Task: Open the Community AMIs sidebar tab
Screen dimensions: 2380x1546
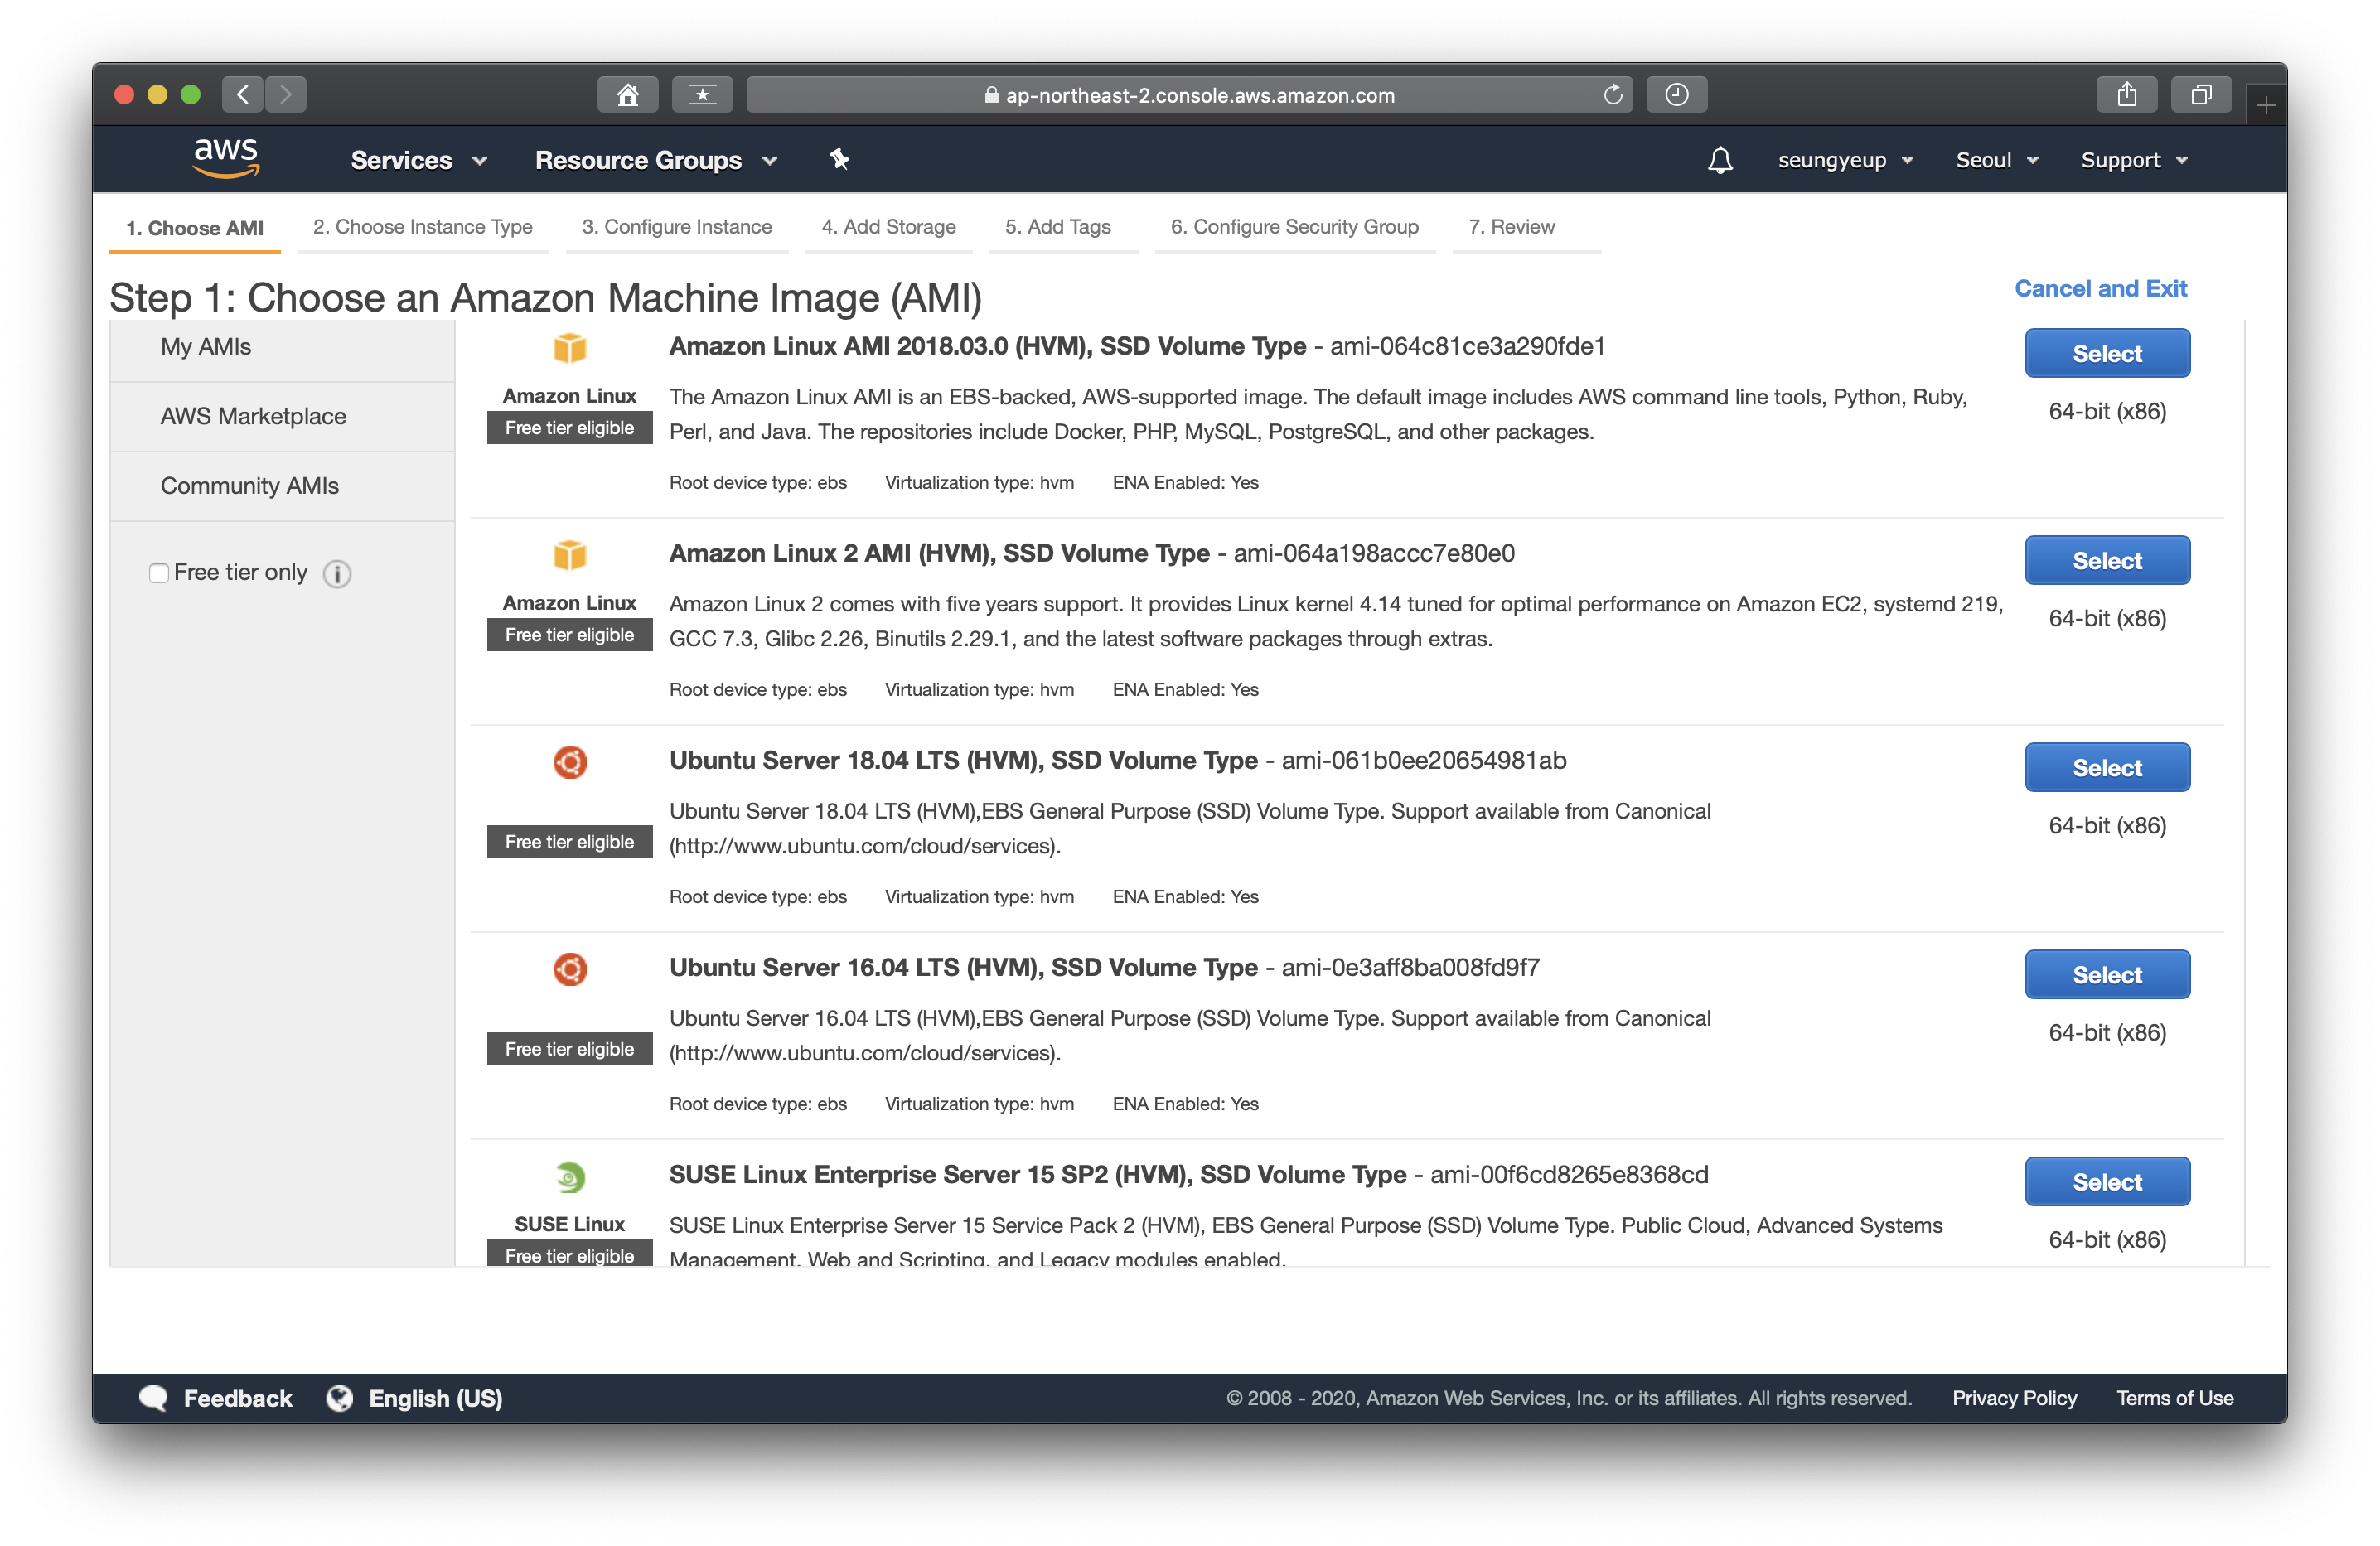Action: 249,486
